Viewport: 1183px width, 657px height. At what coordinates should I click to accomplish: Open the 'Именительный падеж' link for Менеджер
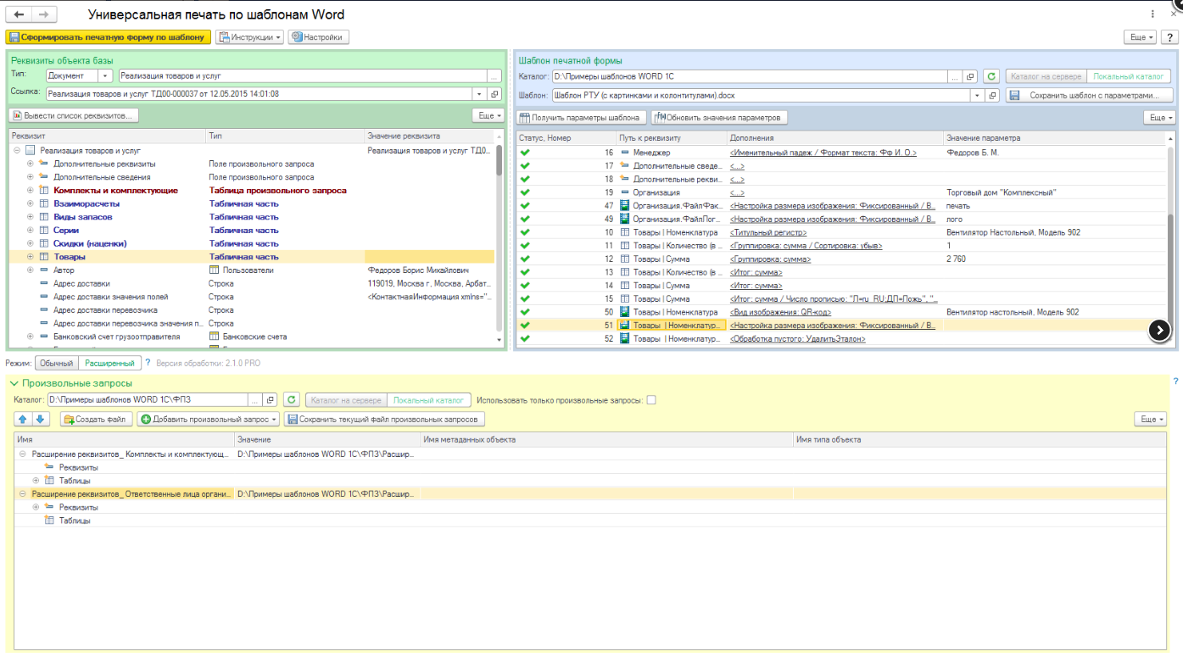[823, 153]
